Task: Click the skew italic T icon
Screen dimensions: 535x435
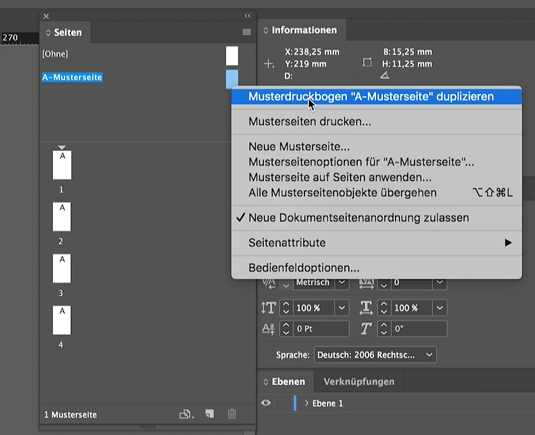Action: [x=366, y=329]
